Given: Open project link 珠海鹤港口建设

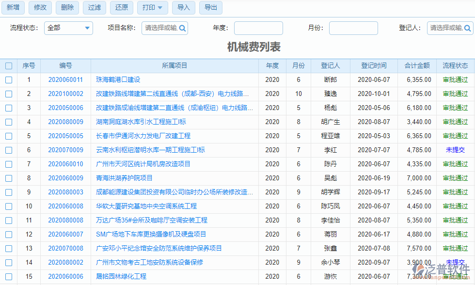Looking at the screenshot, I should click(118, 80).
